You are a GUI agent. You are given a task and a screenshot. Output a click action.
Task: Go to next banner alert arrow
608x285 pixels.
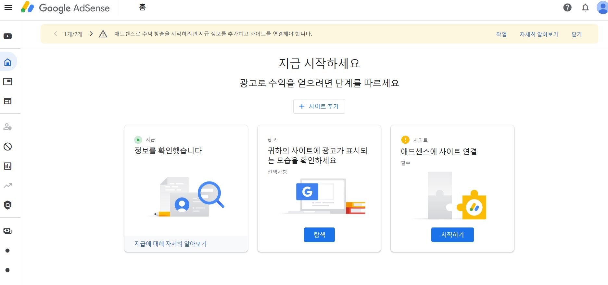91,34
